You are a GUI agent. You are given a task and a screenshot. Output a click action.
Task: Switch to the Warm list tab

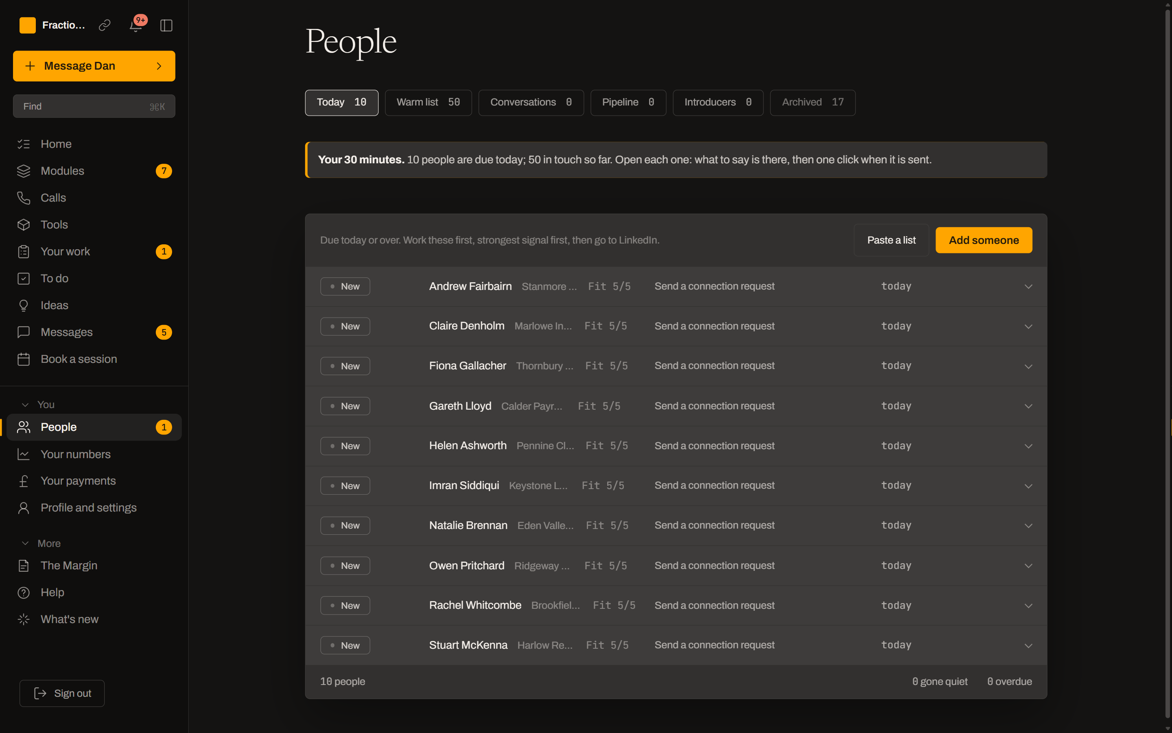(428, 102)
